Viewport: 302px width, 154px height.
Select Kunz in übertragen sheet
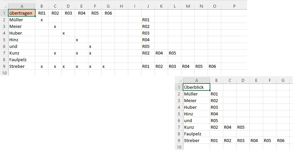point(22,53)
